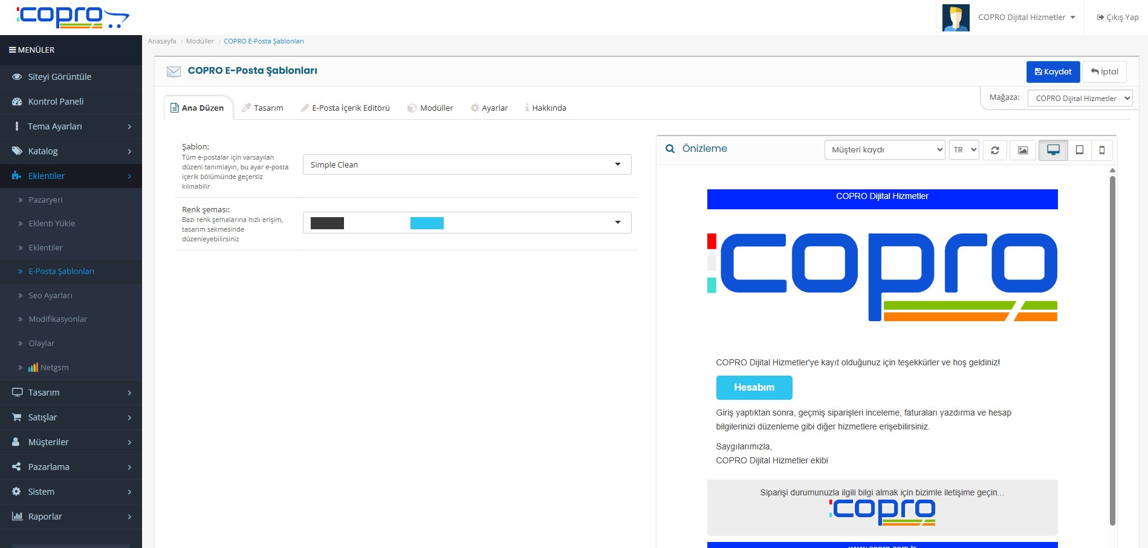
Task: Open the Şablon dropdown showing Simple Clean
Action: coord(466,164)
